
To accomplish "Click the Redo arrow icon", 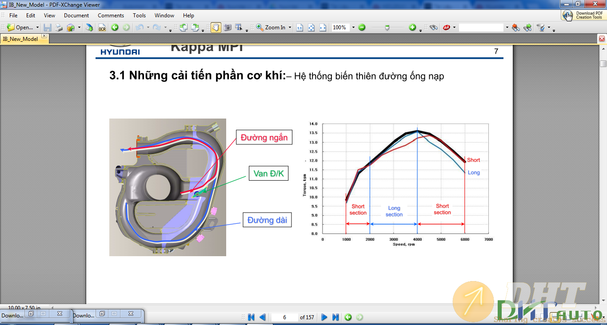I will point(156,28).
